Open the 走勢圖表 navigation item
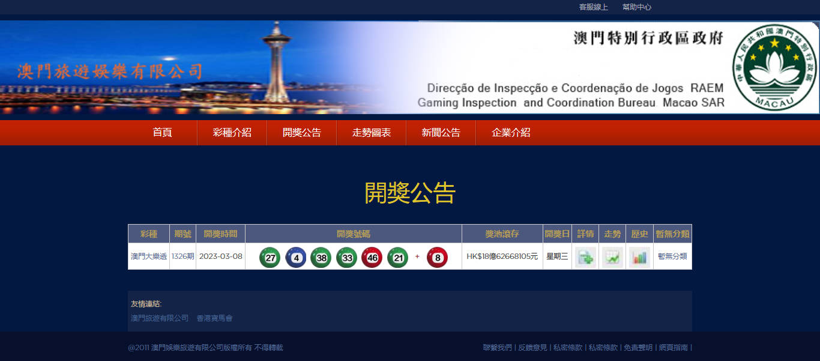This screenshot has height=361, width=820. (372, 133)
